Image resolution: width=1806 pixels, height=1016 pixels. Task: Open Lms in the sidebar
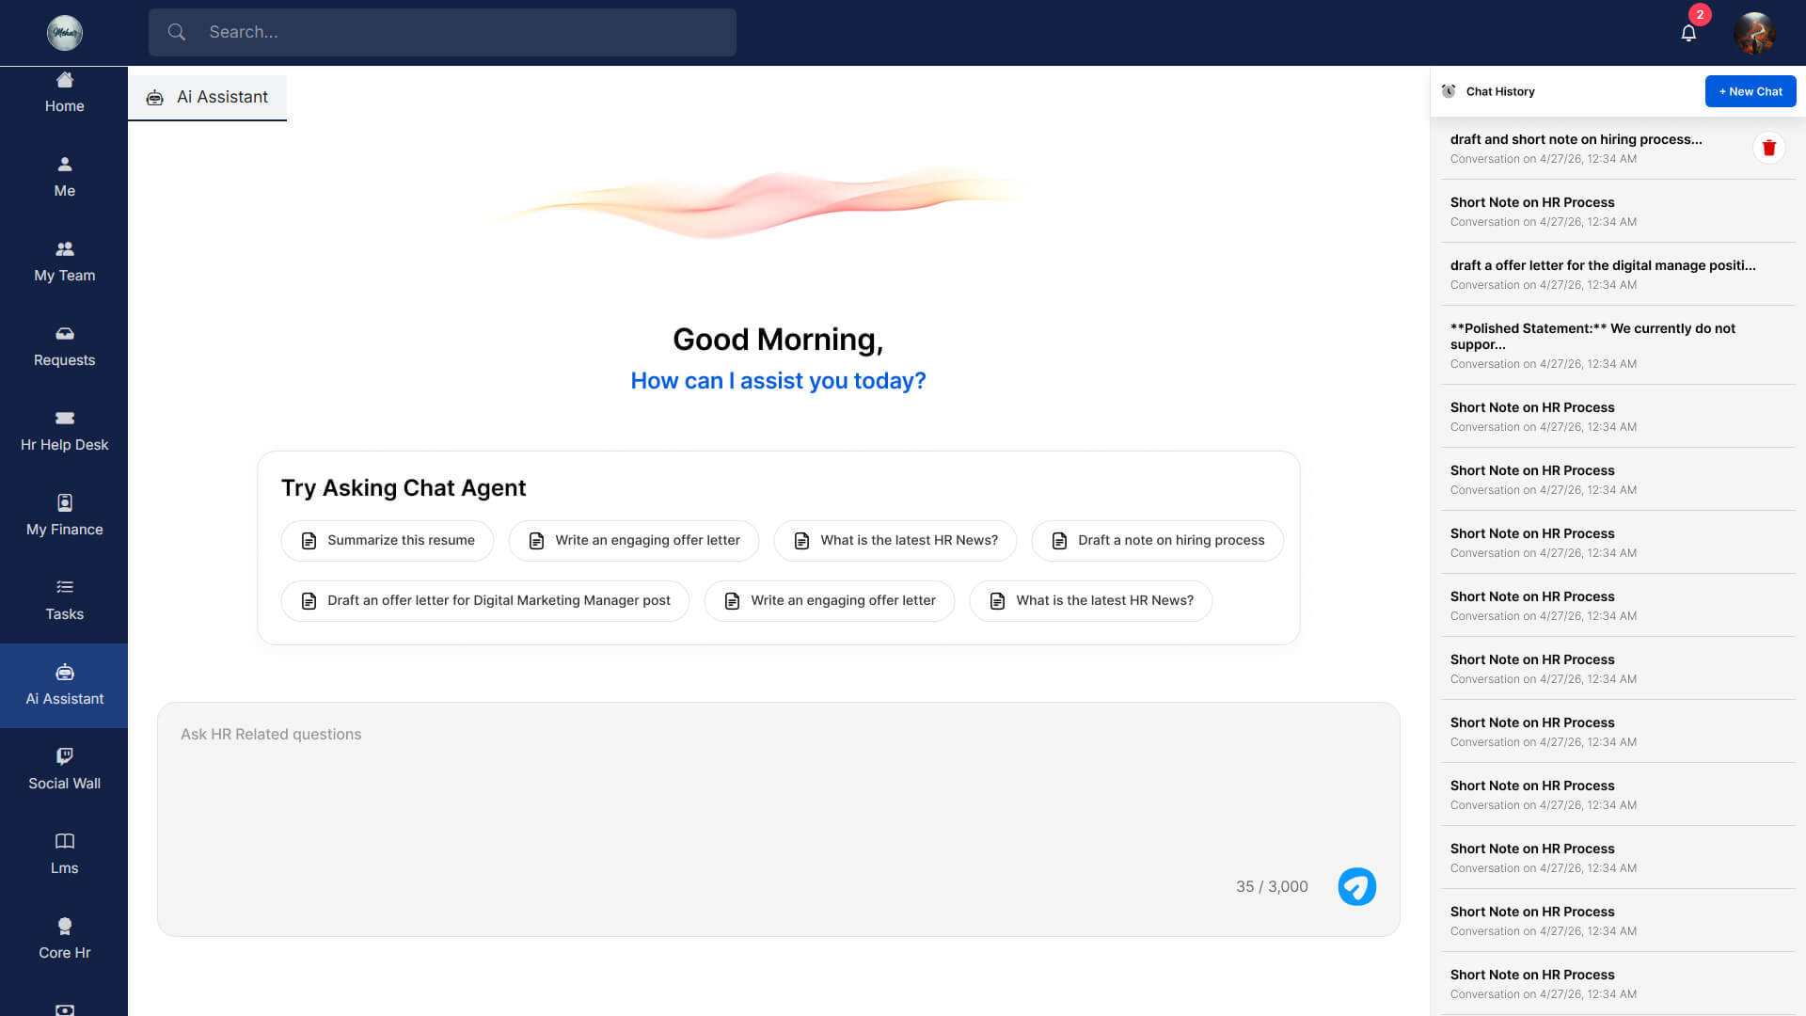(64, 855)
